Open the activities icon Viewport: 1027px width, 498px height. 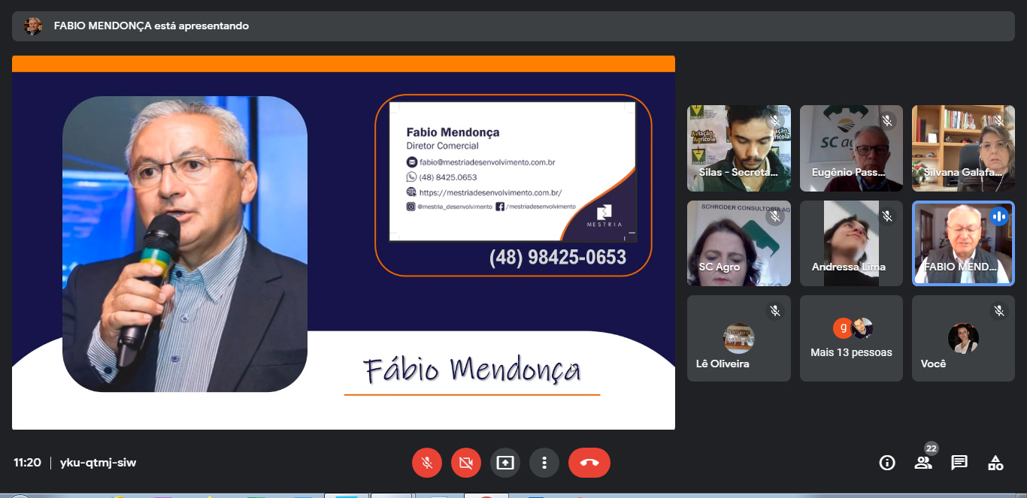[x=995, y=463]
